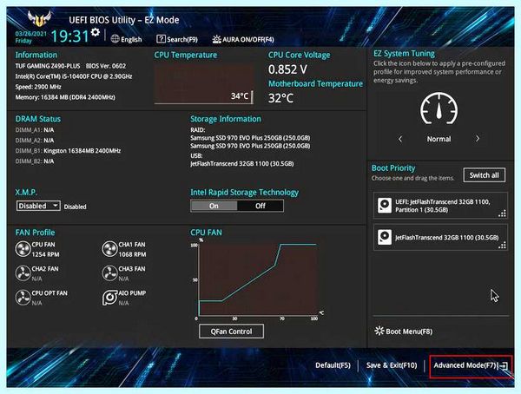Click the USB JetFlashTranscend 32GB 1100 storage entry

[242, 163]
